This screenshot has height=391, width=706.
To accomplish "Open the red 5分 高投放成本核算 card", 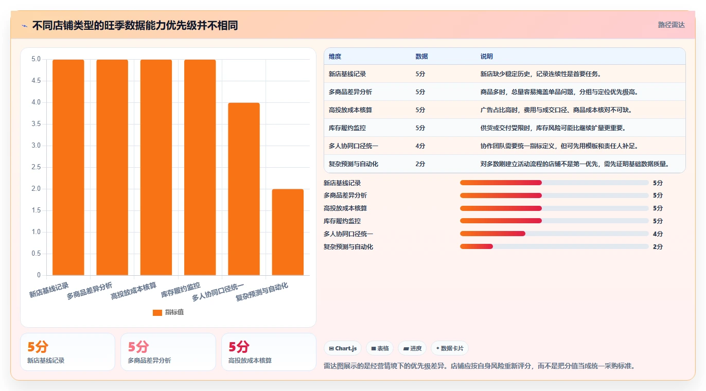I will (x=269, y=352).
